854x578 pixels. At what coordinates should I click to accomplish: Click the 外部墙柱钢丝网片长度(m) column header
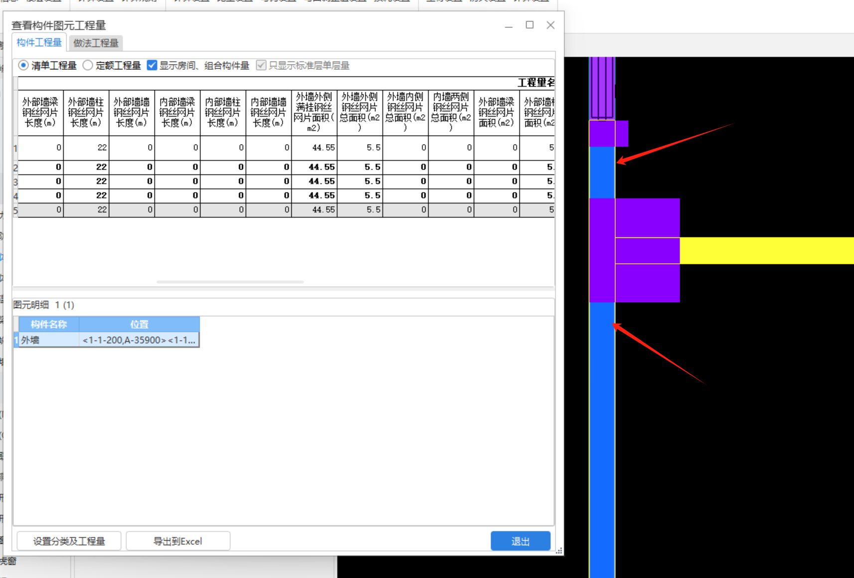pyautogui.click(x=86, y=113)
